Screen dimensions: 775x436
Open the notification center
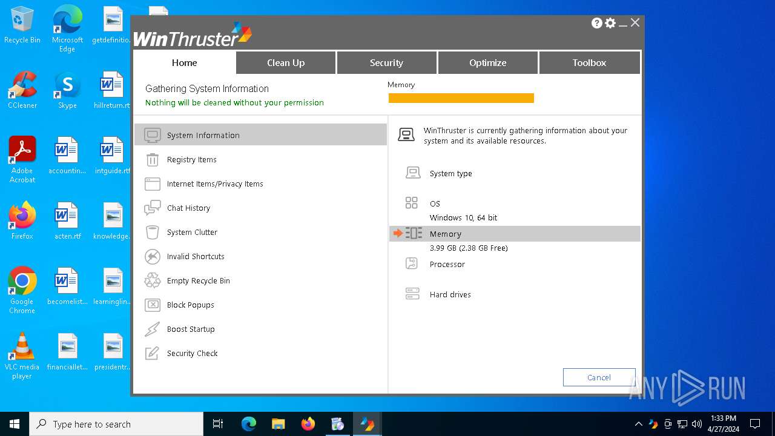755,424
